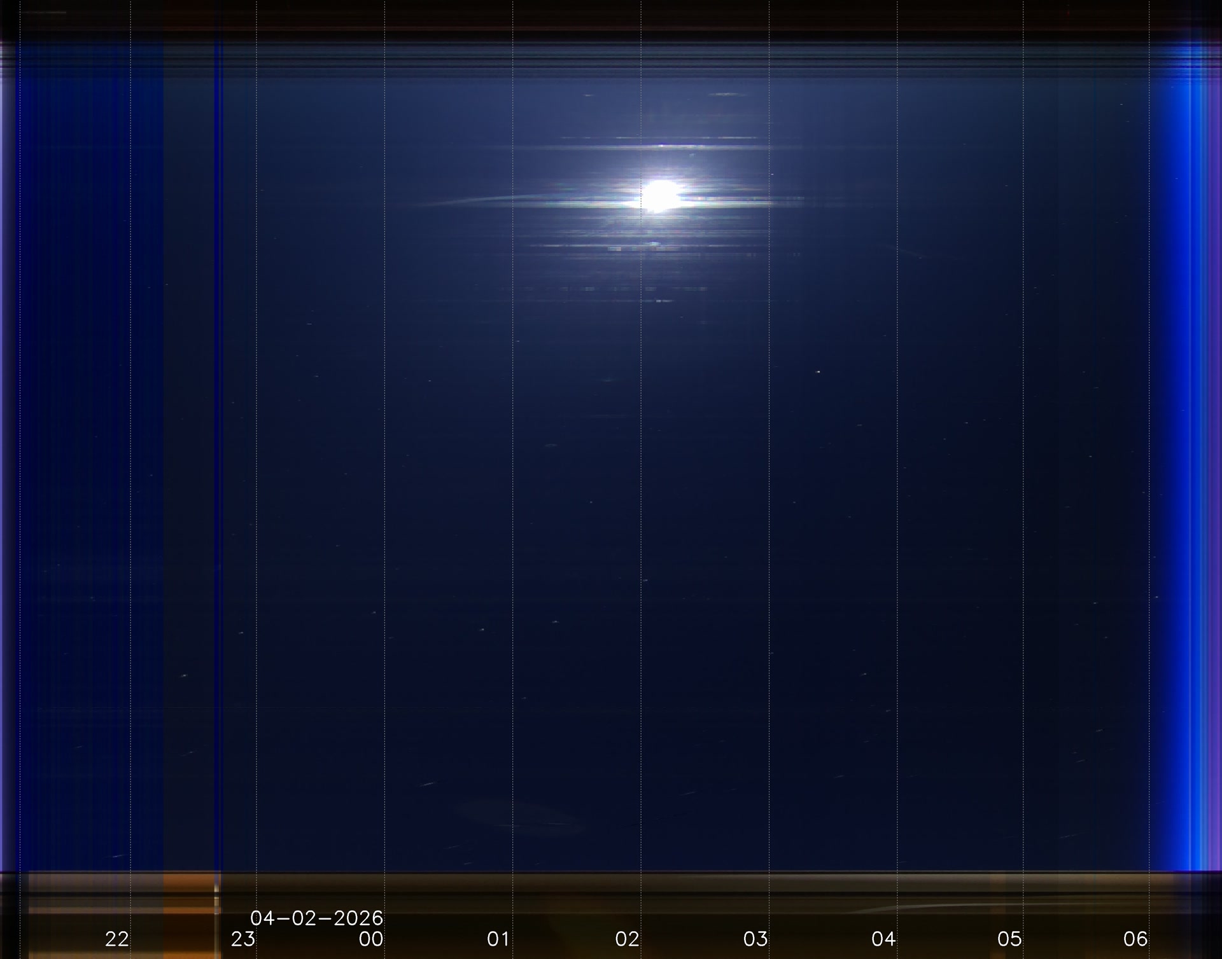
Task: Click the 03 hour label
Action: tap(755, 939)
